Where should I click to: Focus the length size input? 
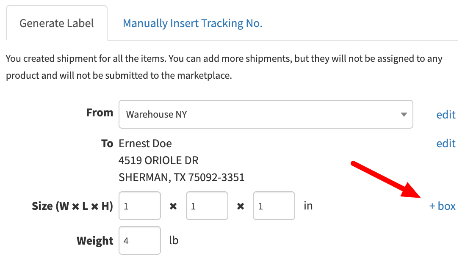tap(207, 206)
